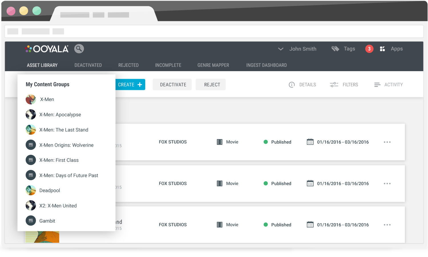Click the My Content Groups heading
The height and width of the screenshot is (257, 428).
(x=48, y=85)
